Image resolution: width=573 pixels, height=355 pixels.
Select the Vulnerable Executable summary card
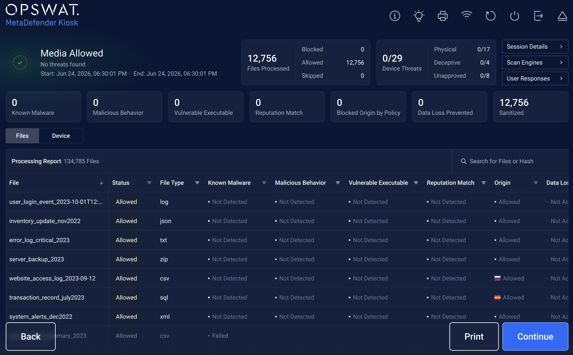(206, 107)
